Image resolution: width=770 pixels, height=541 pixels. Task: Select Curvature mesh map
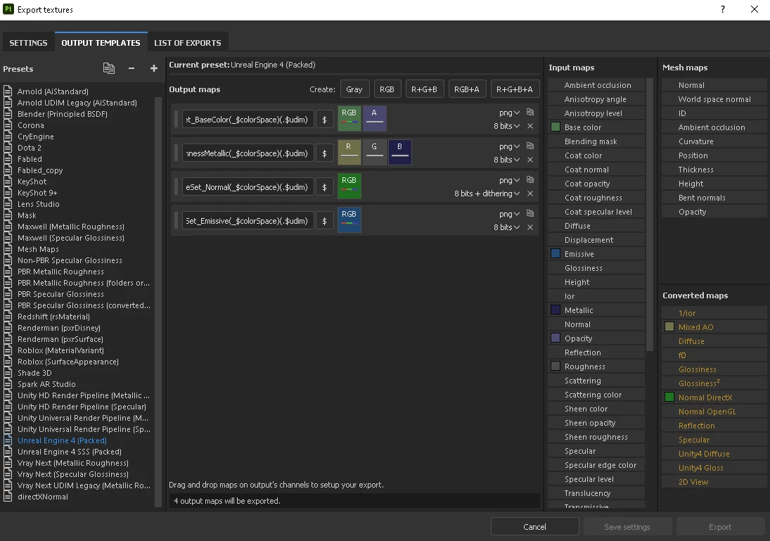(x=714, y=141)
